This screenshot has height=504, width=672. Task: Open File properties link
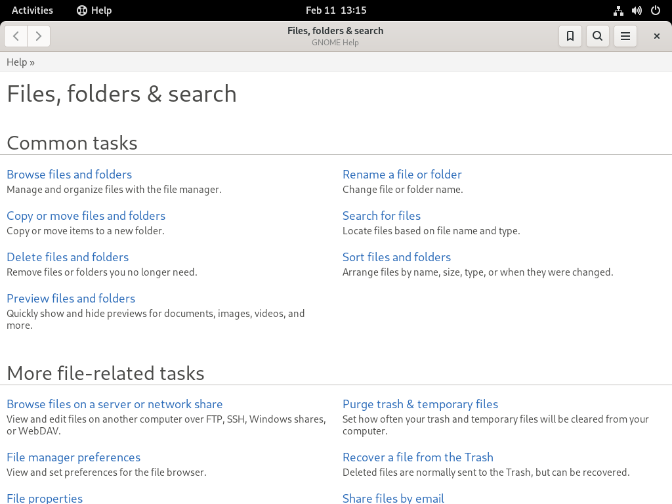pyautogui.click(x=45, y=498)
